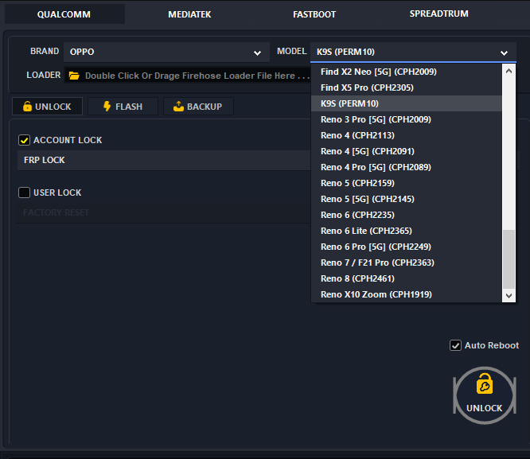
Task: Click the folder icon in Loader field
Action: (x=74, y=76)
